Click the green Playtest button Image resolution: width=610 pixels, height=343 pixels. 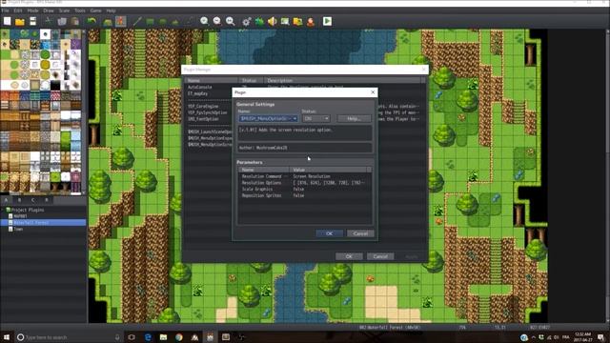(327, 21)
